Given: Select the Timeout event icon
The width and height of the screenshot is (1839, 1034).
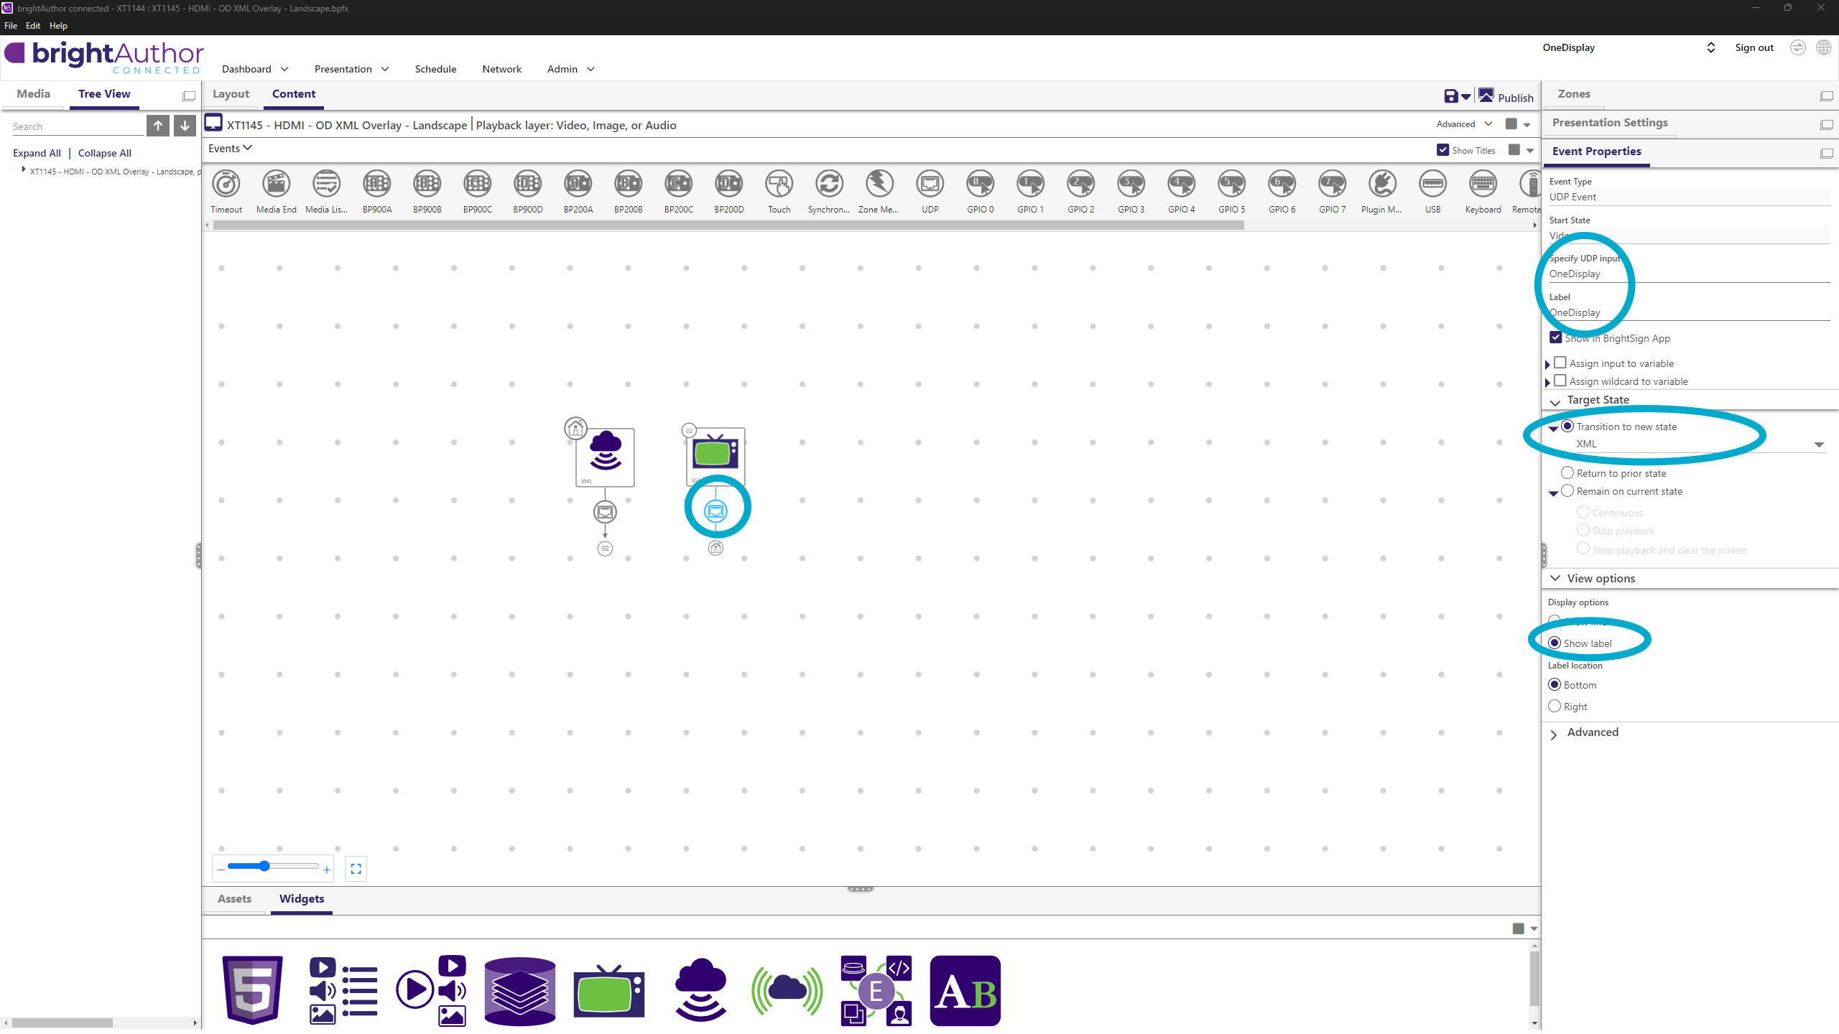Looking at the screenshot, I should point(226,185).
